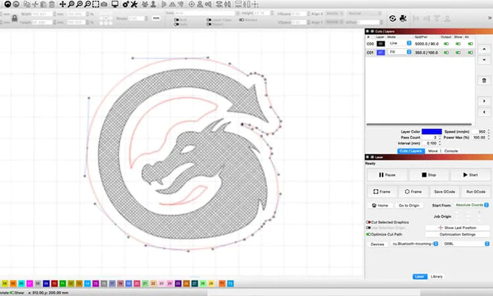Click the Copy documents icon
The width and height of the screenshot is (493, 296).
click(28, 4)
